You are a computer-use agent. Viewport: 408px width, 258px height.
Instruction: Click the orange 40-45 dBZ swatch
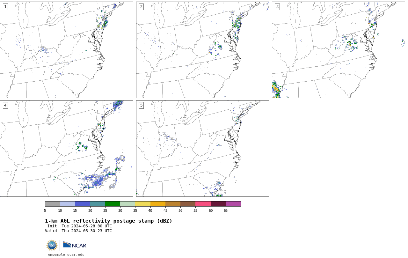click(158, 204)
